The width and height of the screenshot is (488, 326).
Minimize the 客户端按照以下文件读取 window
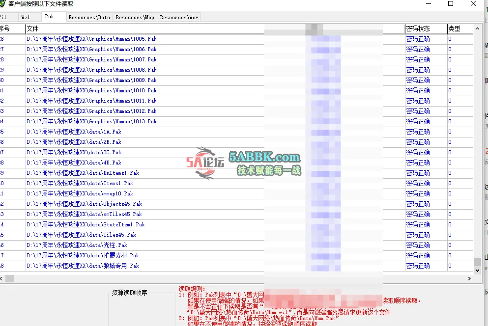tap(429, 4)
